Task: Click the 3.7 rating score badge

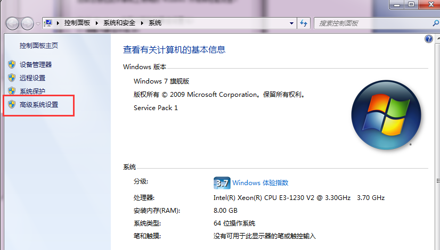Action: pyautogui.click(x=222, y=183)
